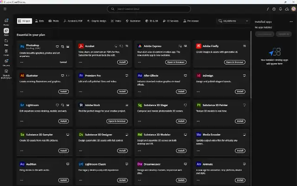Open more options for Photoshop card
Viewport: 297px width, 186px height.
tap(22, 62)
